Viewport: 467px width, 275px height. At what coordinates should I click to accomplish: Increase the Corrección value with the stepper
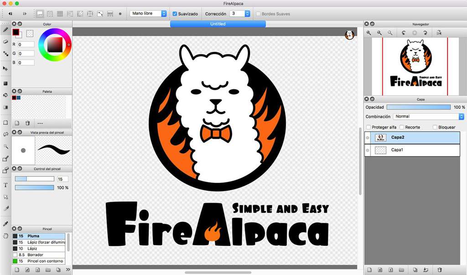(247, 12)
